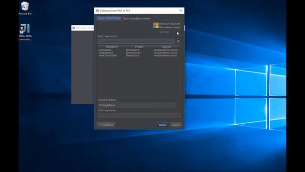Click the Clone button
The height and width of the screenshot is (172, 305).
162,125
